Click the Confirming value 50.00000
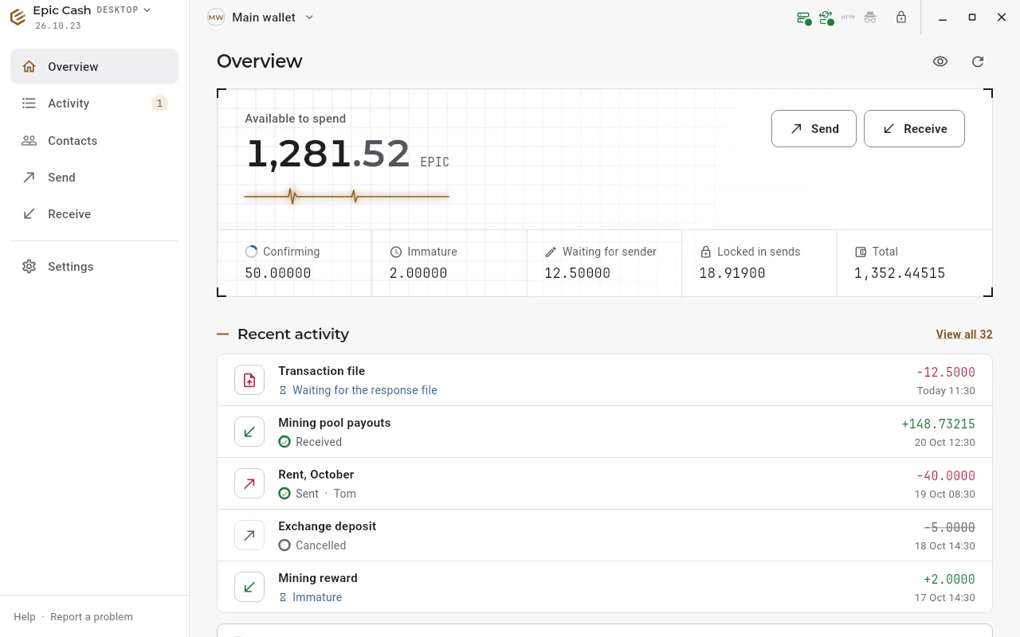This screenshot has width=1020, height=637. (x=278, y=273)
